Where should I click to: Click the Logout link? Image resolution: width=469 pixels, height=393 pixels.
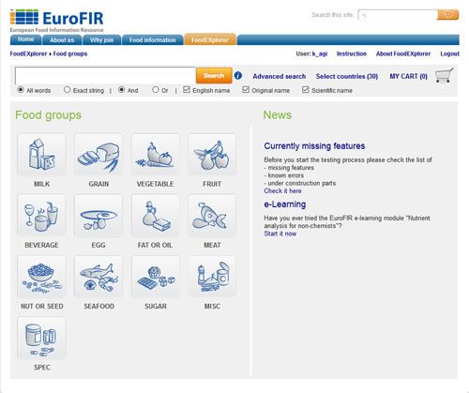449,53
